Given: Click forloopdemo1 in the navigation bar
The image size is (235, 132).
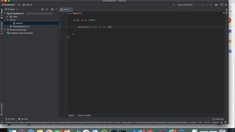Looking at the screenshot, I should click(8, 5).
